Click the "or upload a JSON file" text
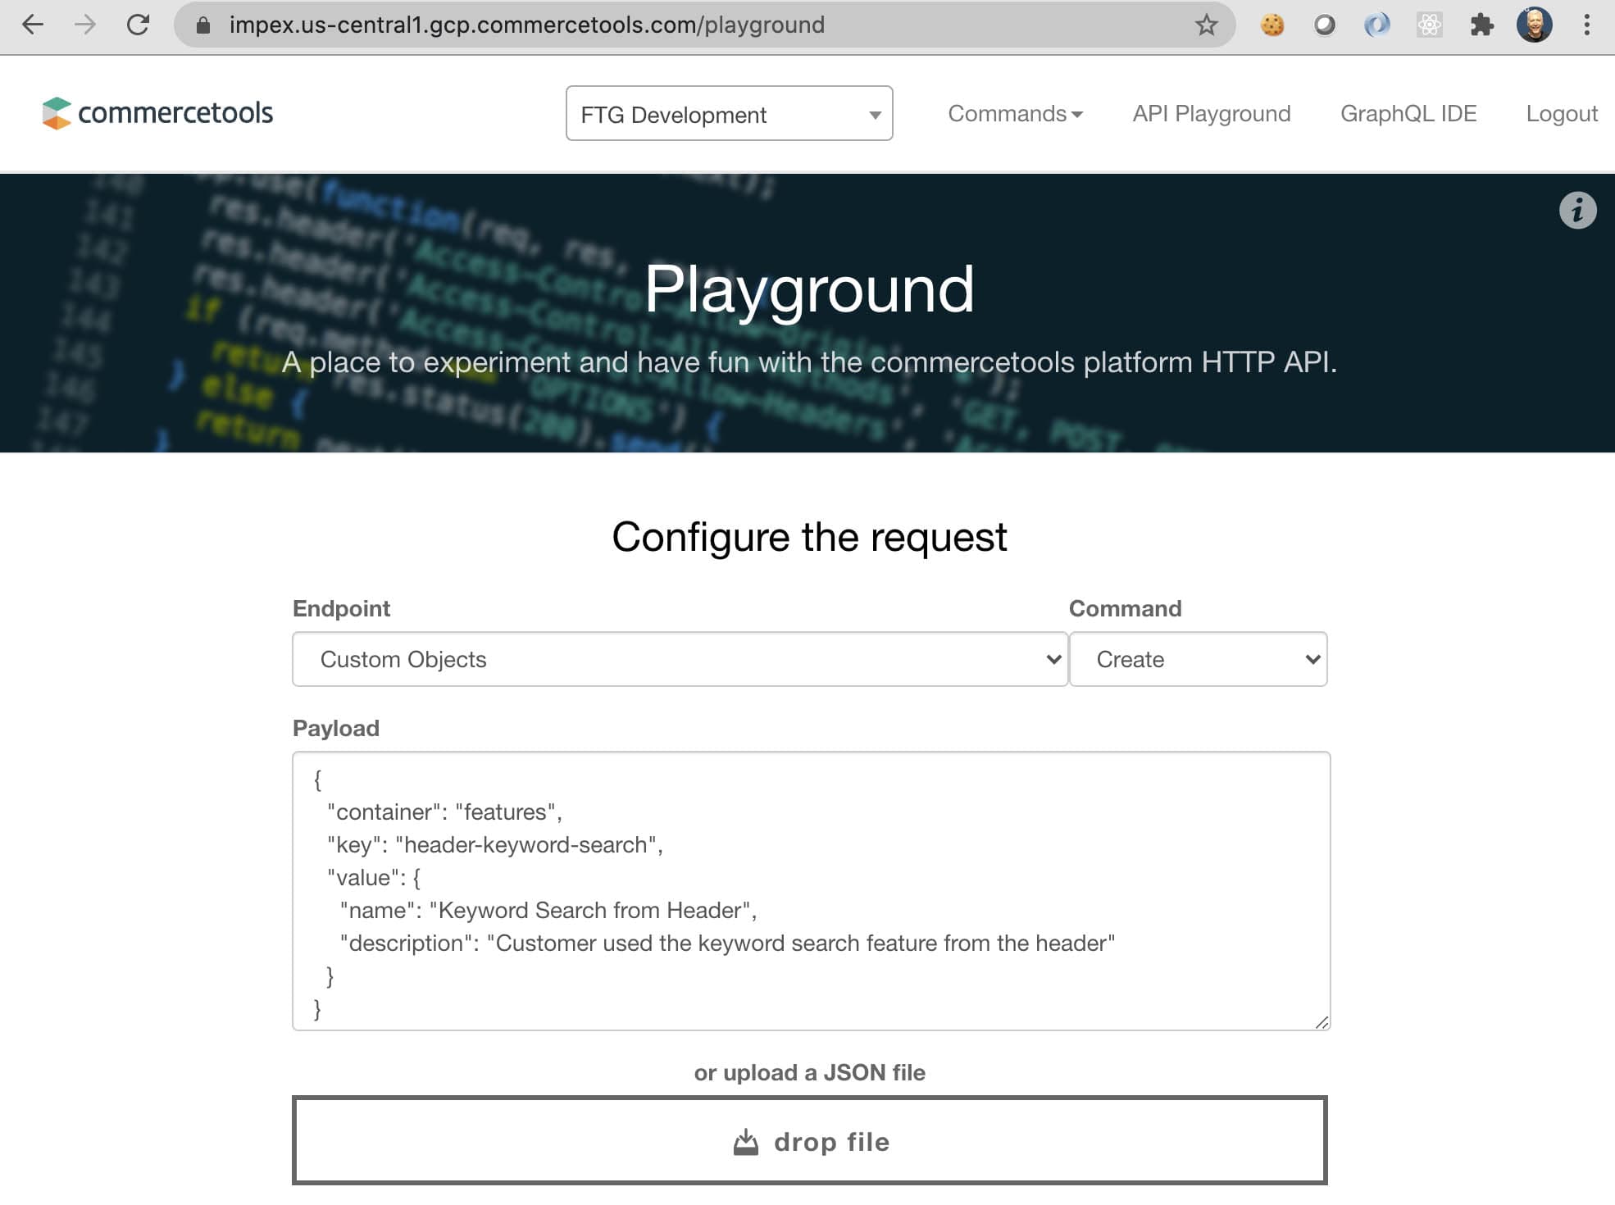 point(809,1072)
